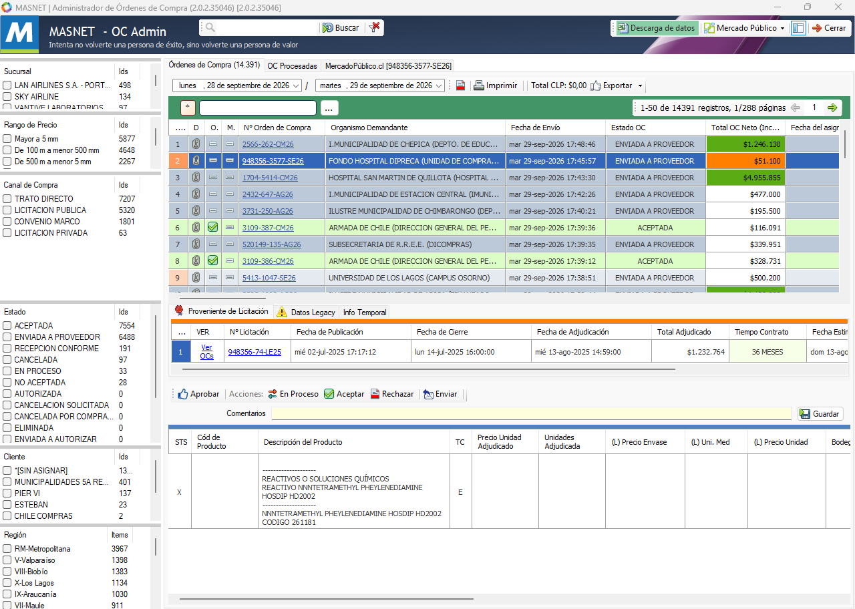Check the RM-Metropolitana region filter

click(7, 549)
